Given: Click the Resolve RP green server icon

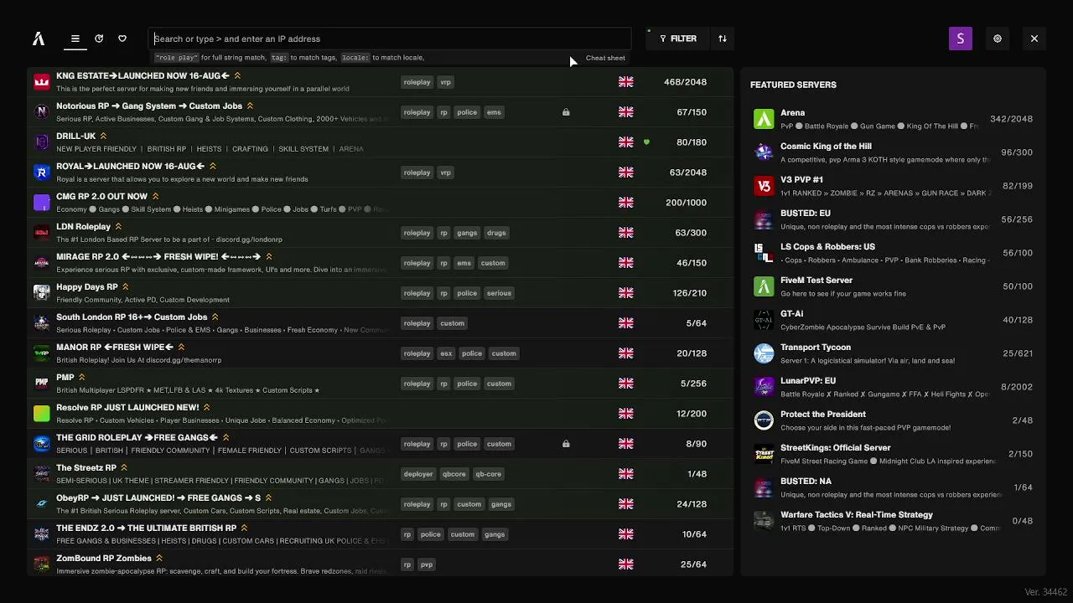Looking at the screenshot, I should point(41,414).
